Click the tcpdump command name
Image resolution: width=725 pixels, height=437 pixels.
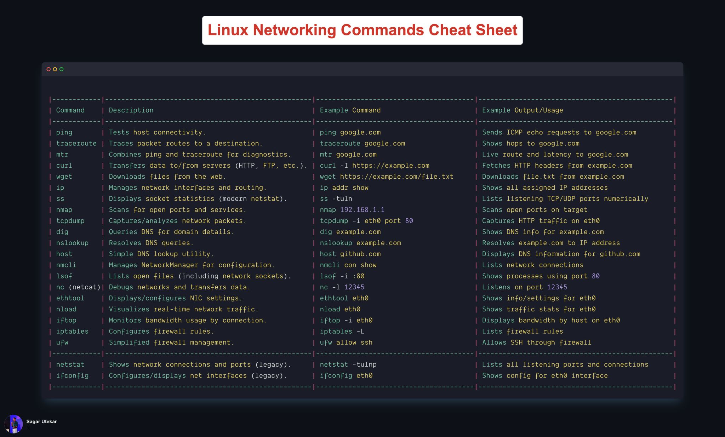pyautogui.click(x=70, y=221)
